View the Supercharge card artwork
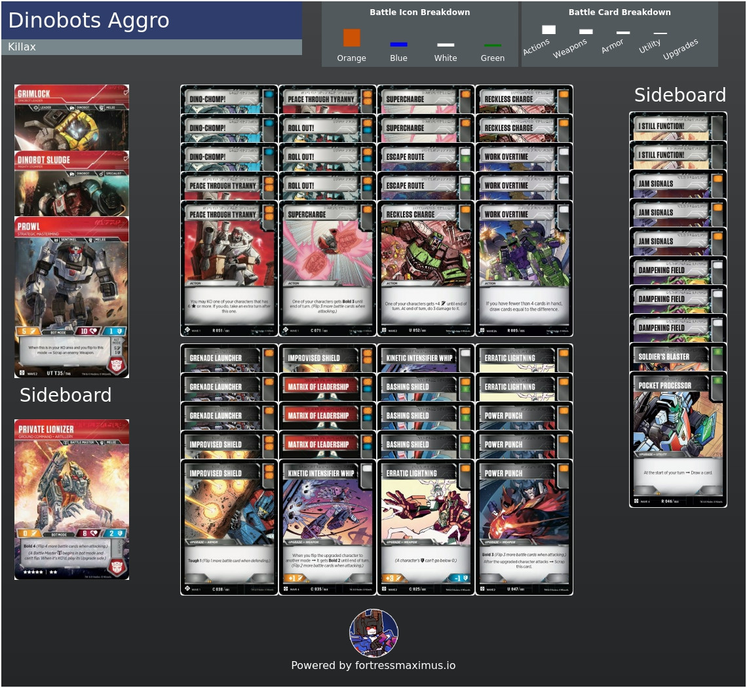This screenshot has width=747, height=688. click(x=327, y=252)
